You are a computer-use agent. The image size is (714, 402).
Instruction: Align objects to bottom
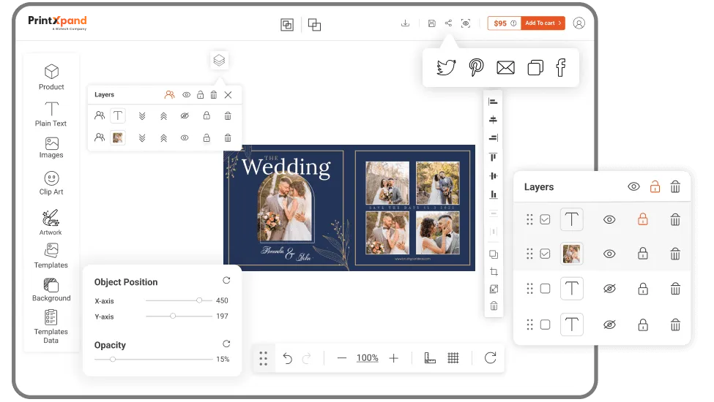493,194
